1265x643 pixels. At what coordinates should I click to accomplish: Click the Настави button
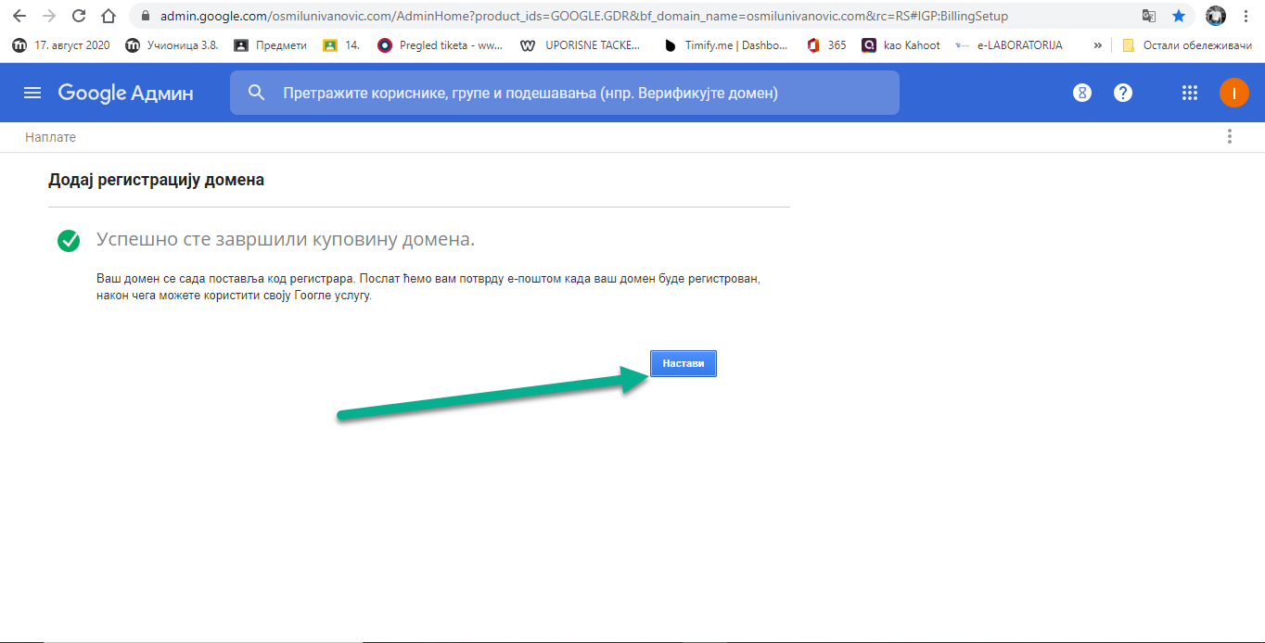tap(683, 364)
